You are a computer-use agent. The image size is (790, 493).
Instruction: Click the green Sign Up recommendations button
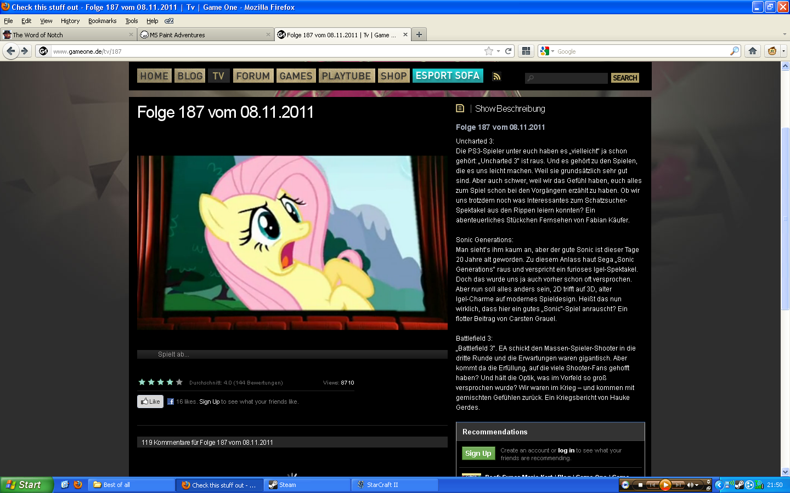478,454
